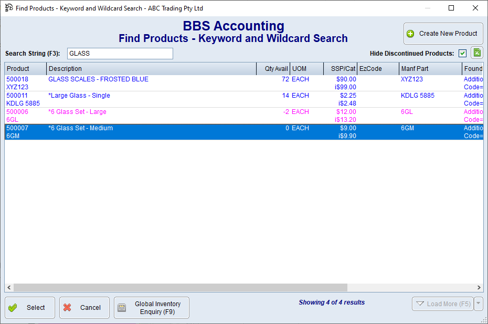Click the Qty Avail column header
The width and height of the screenshot is (488, 324).
[x=273, y=69]
